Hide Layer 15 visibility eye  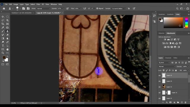click(x=159, y=75)
